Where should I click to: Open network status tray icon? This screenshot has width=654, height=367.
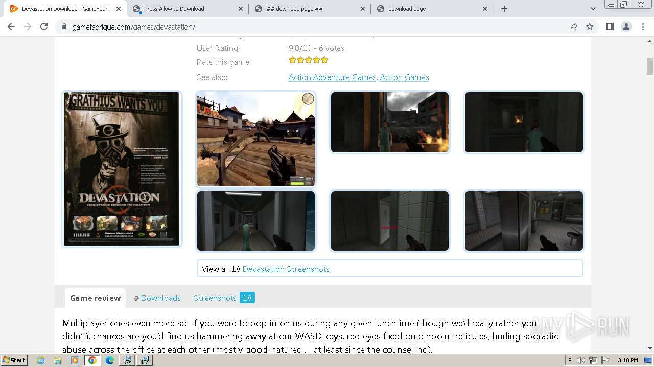593,360
